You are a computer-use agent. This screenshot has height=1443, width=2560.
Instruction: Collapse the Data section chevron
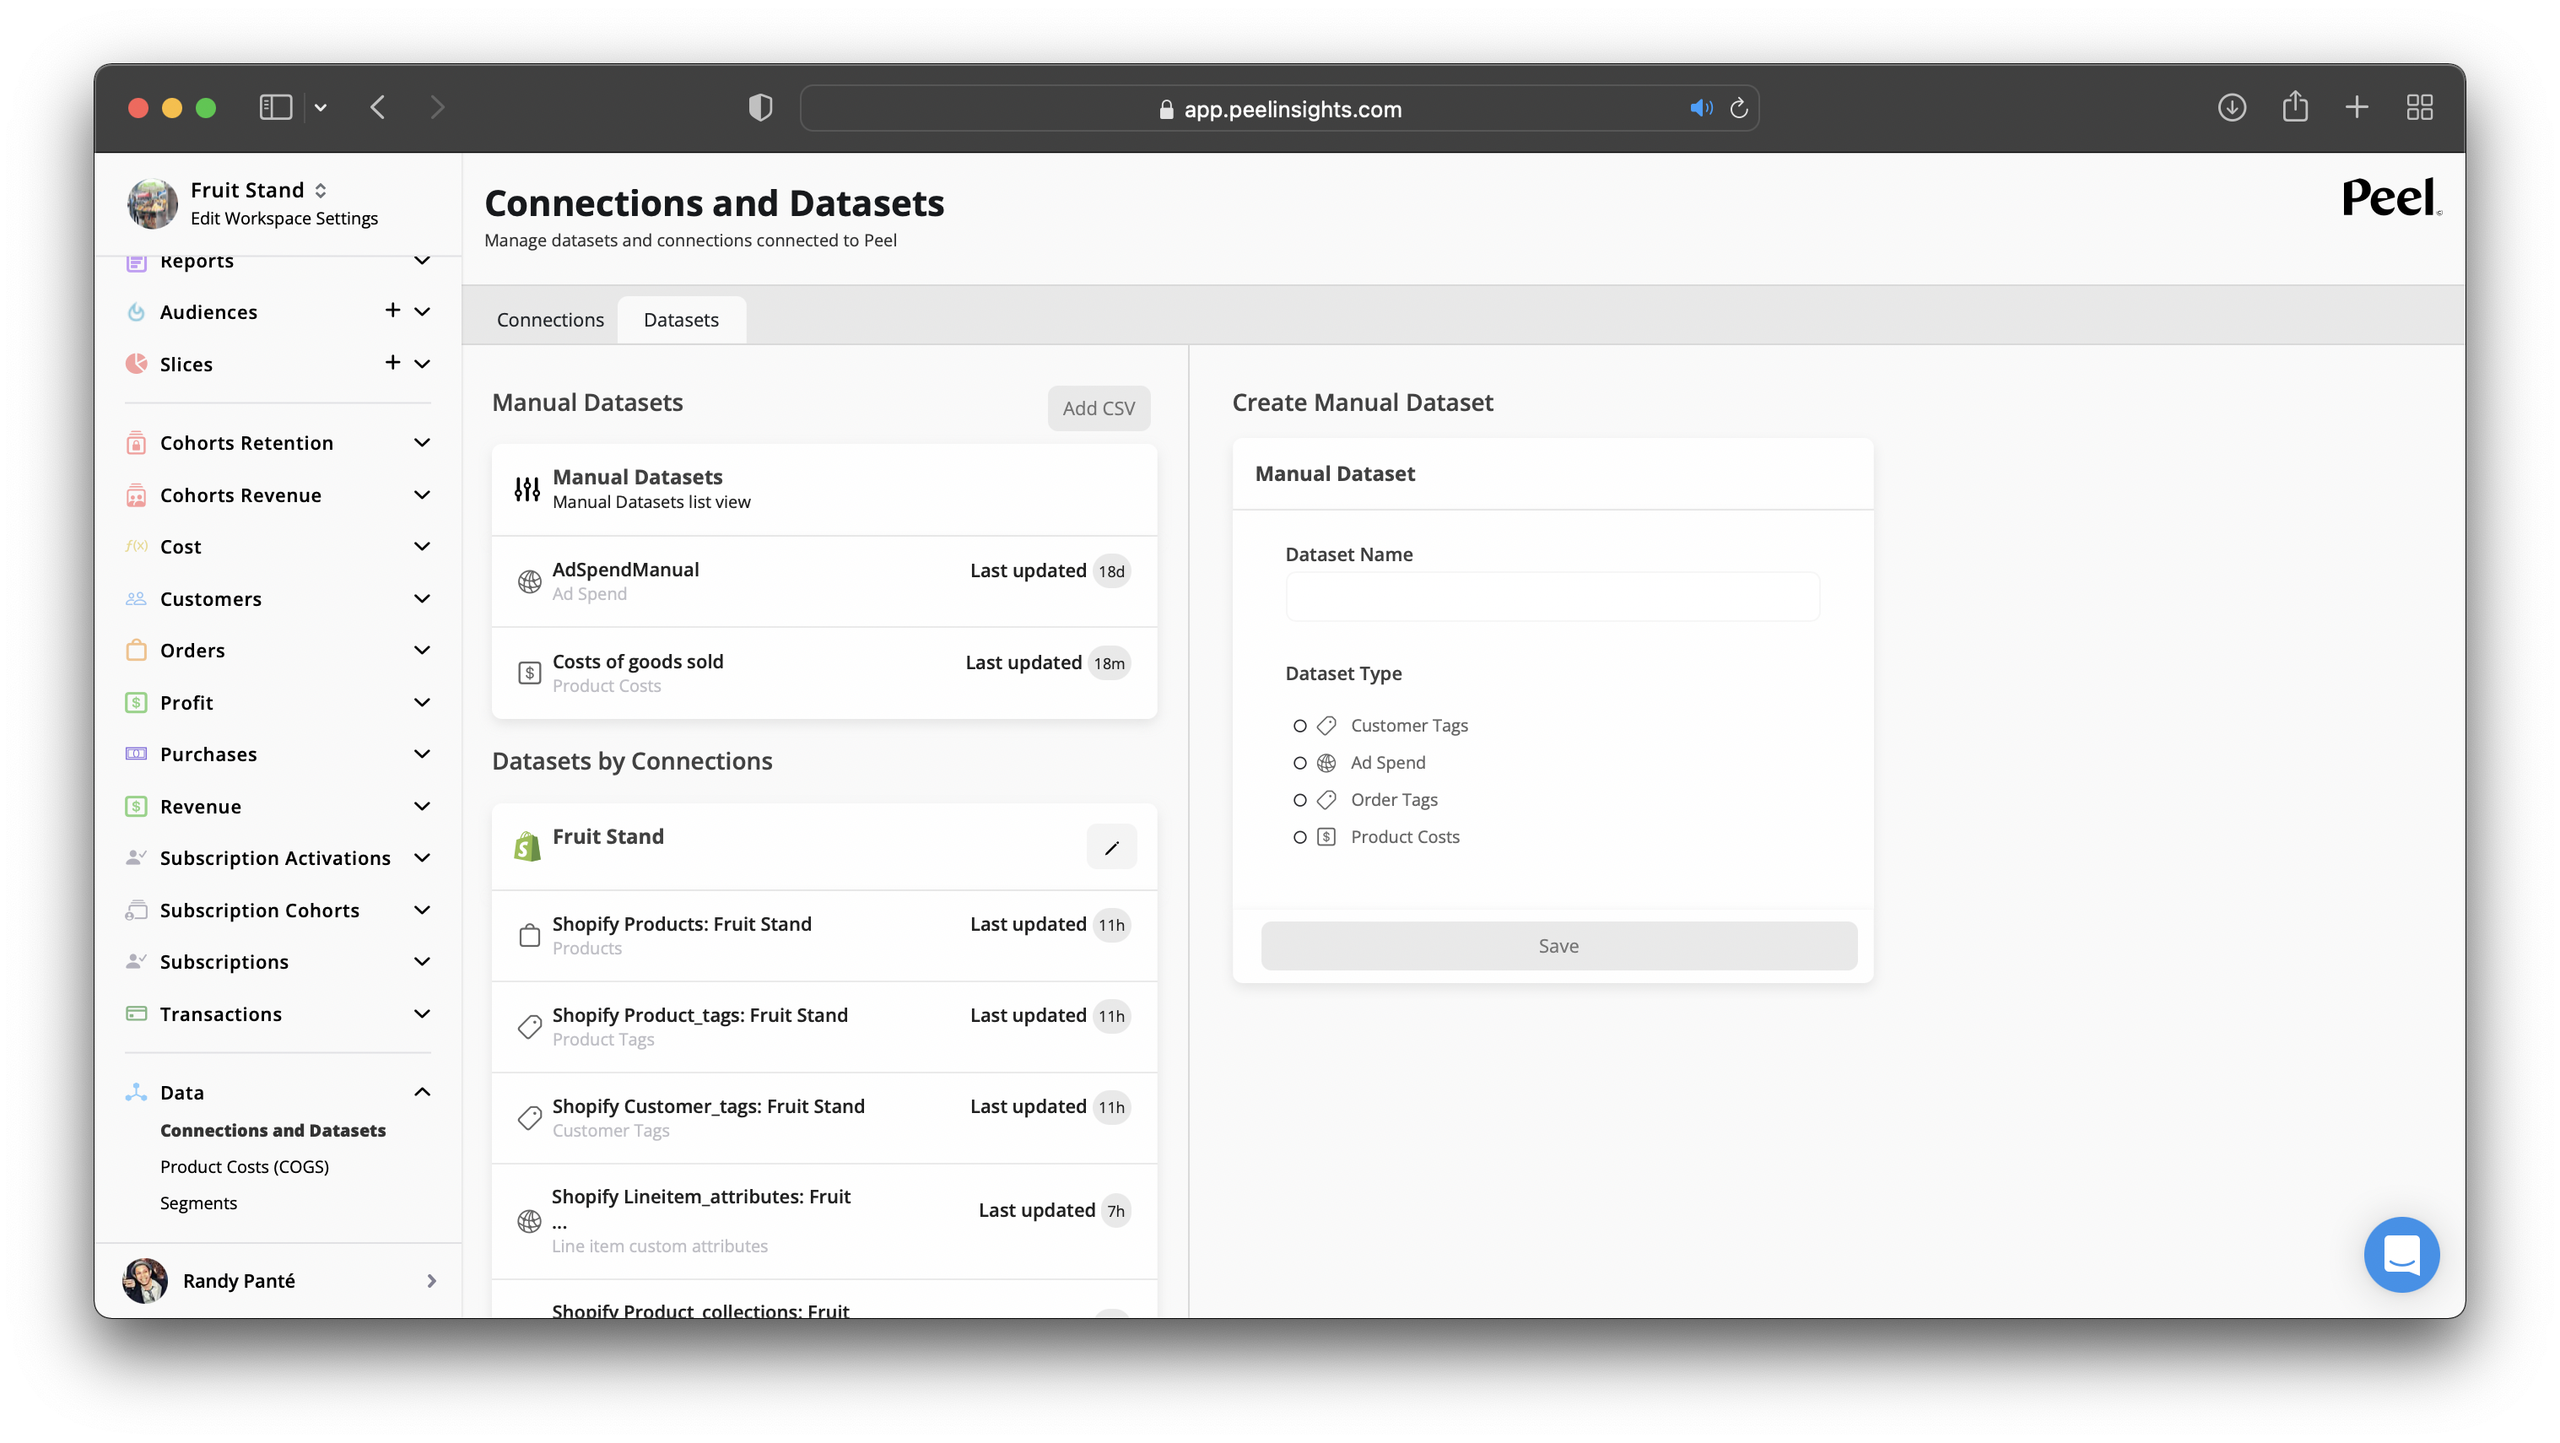421,1092
